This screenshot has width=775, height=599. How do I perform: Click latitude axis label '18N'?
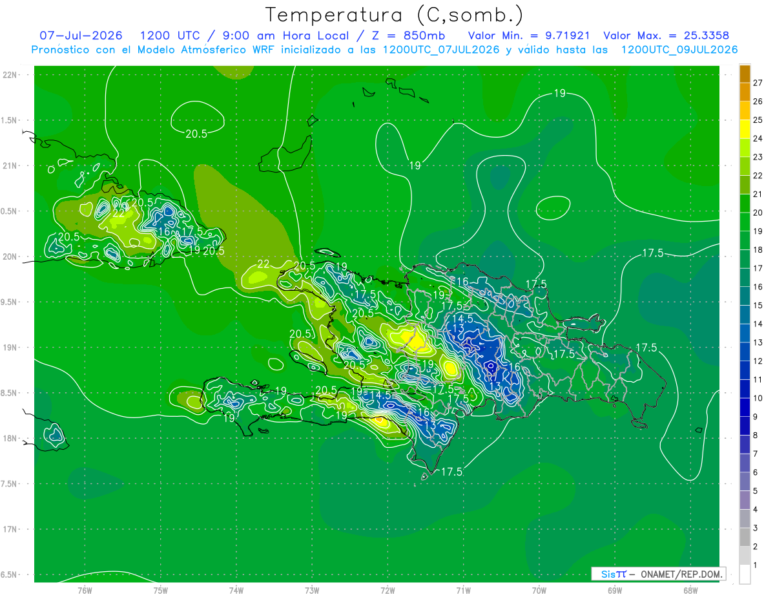pos(10,439)
